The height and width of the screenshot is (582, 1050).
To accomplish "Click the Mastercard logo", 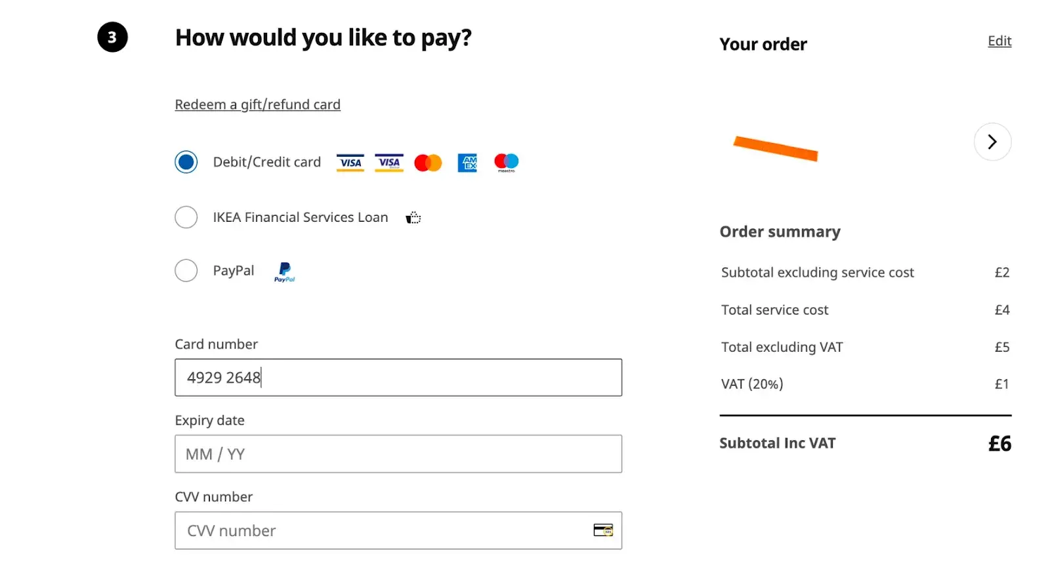I will [x=428, y=163].
